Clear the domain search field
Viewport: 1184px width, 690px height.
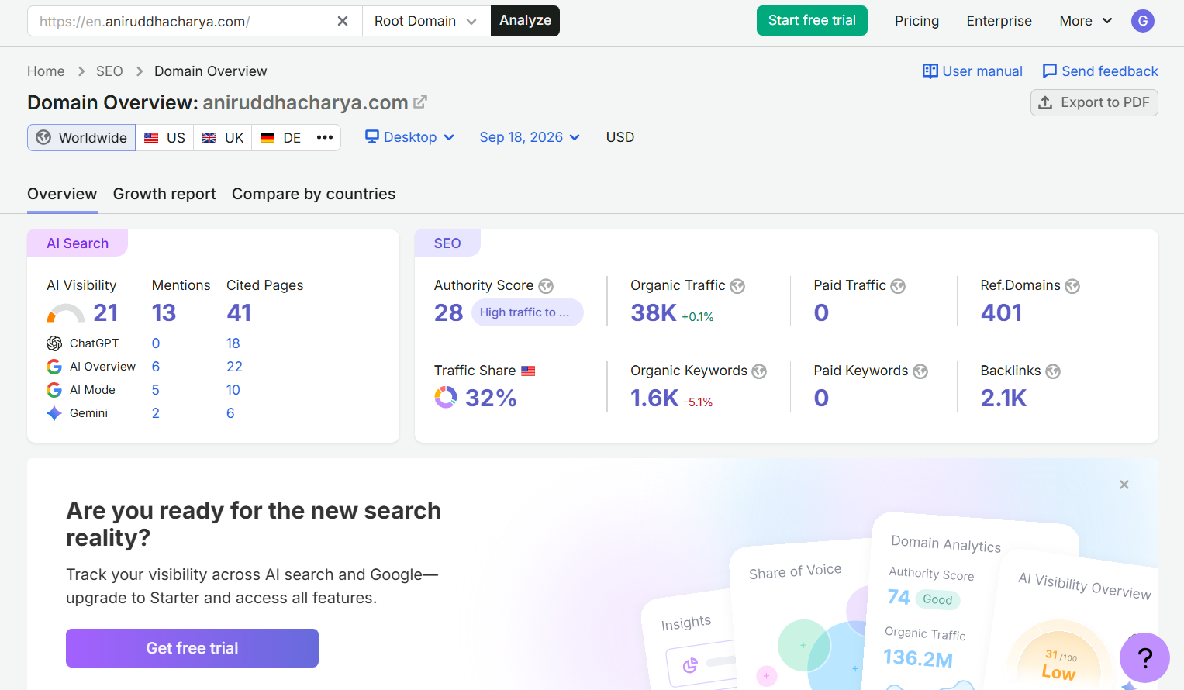click(x=343, y=21)
